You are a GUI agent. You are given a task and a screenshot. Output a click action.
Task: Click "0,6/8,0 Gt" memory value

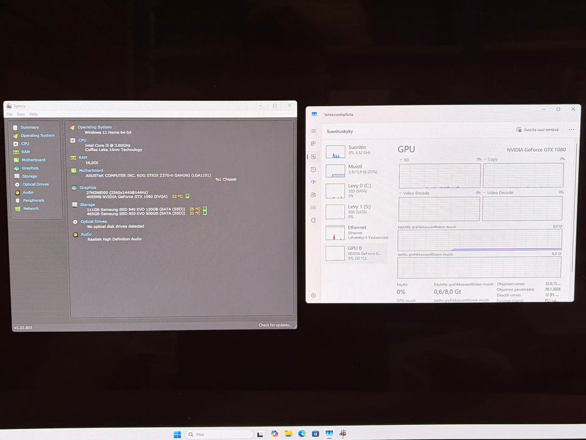[x=447, y=291]
